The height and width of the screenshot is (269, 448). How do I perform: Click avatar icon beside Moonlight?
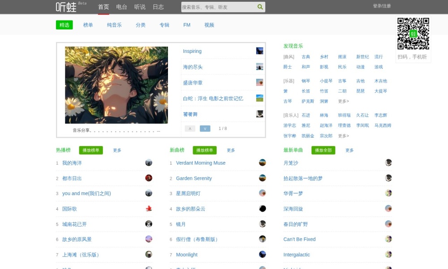click(x=262, y=254)
